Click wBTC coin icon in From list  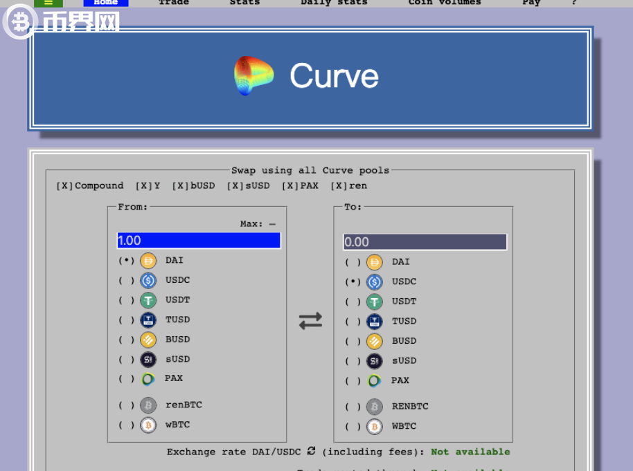tap(148, 425)
